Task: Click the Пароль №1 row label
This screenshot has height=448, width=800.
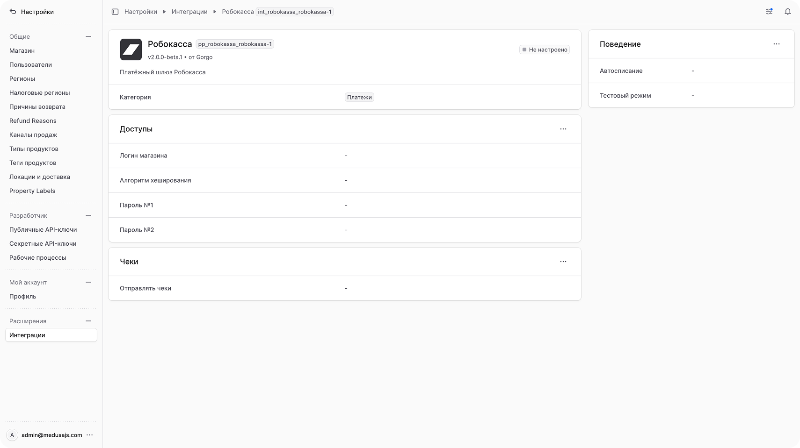Action: [137, 205]
